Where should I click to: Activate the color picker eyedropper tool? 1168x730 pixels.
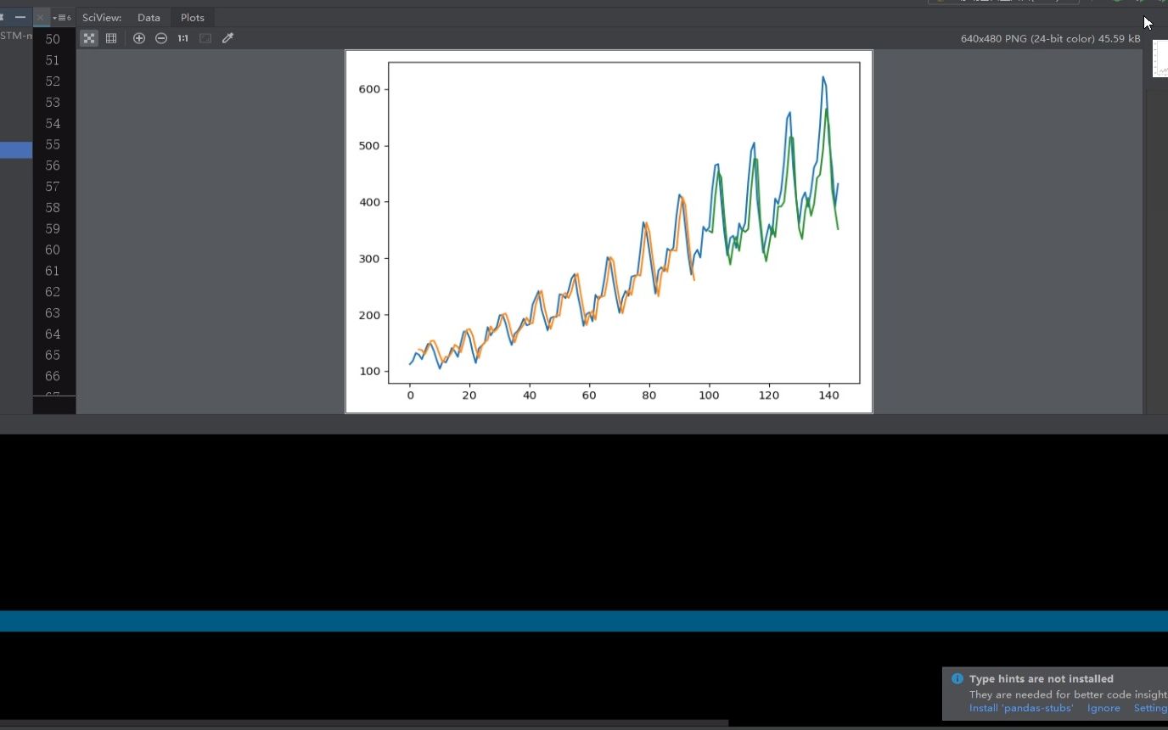tap(227, 38)
